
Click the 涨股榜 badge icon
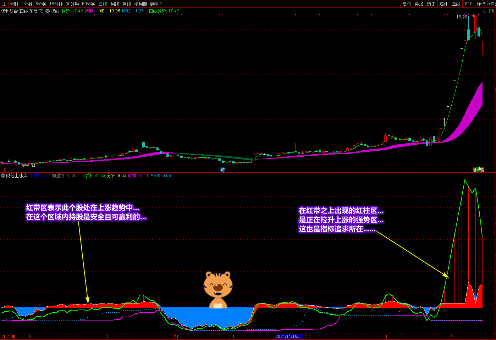pyautogui.click(x=479, y=170)
